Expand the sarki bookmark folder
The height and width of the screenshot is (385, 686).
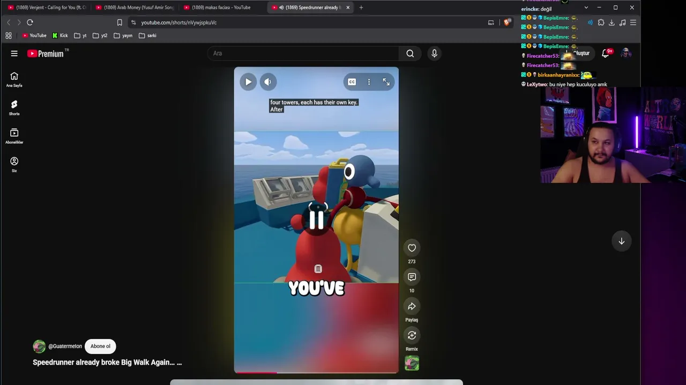[x=147, y=36]
